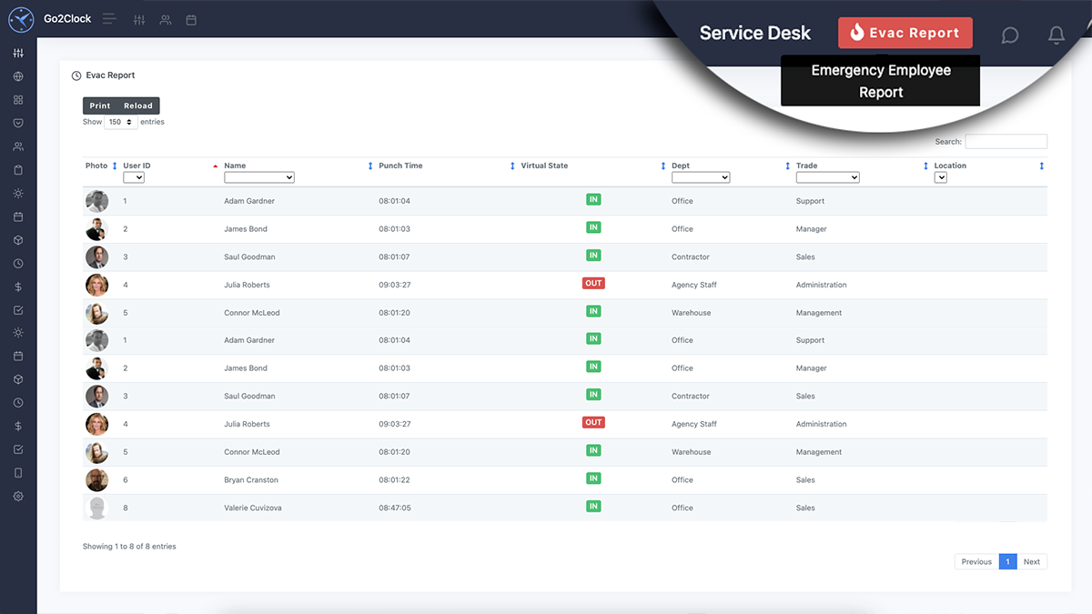Screen dimensions: 1092x614
Task: Click the red Evac Report button
Action: click(x=905, y=33)
